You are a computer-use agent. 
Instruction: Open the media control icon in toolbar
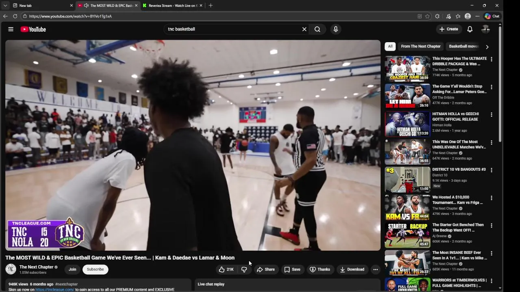(448, 16)
